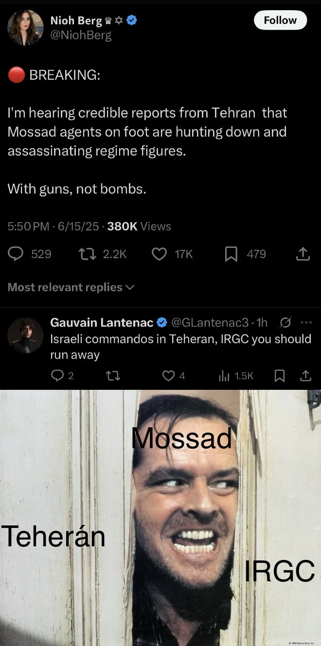This screenshot has height=646, width=321.
Task: Click the Grok slash-circle icon on the reply
Action: [x=285, y=322]
